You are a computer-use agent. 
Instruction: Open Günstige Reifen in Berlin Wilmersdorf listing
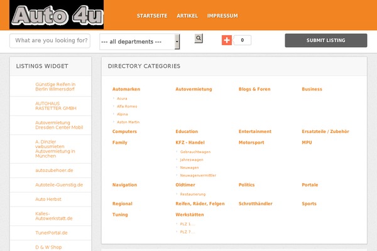pos(55,87)
